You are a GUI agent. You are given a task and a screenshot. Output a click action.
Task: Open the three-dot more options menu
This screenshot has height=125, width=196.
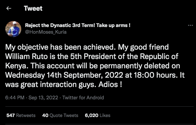190,25
